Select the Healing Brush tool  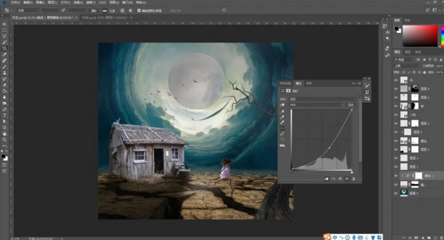(x=4, y=60)
